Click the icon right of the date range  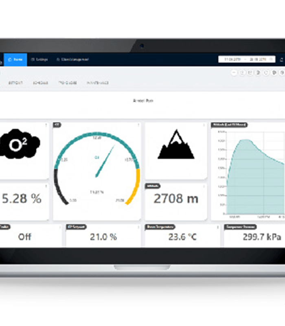click(x=281, y=59)
